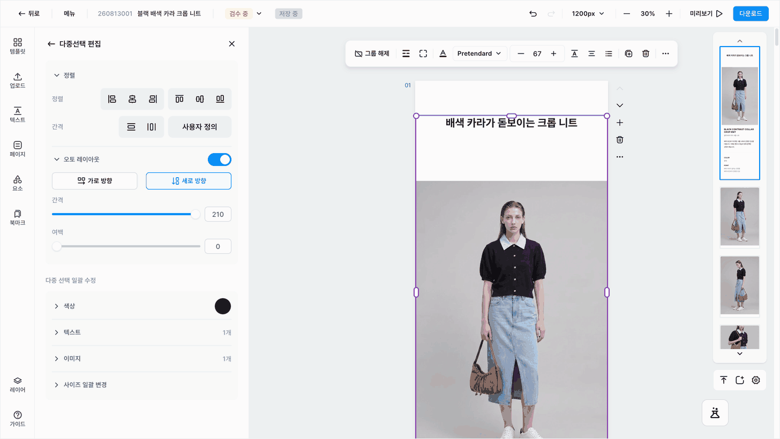The height and width of the screenshot is (439, 780).
Task: Open the 레이어 layers panel
Action: 18,385
